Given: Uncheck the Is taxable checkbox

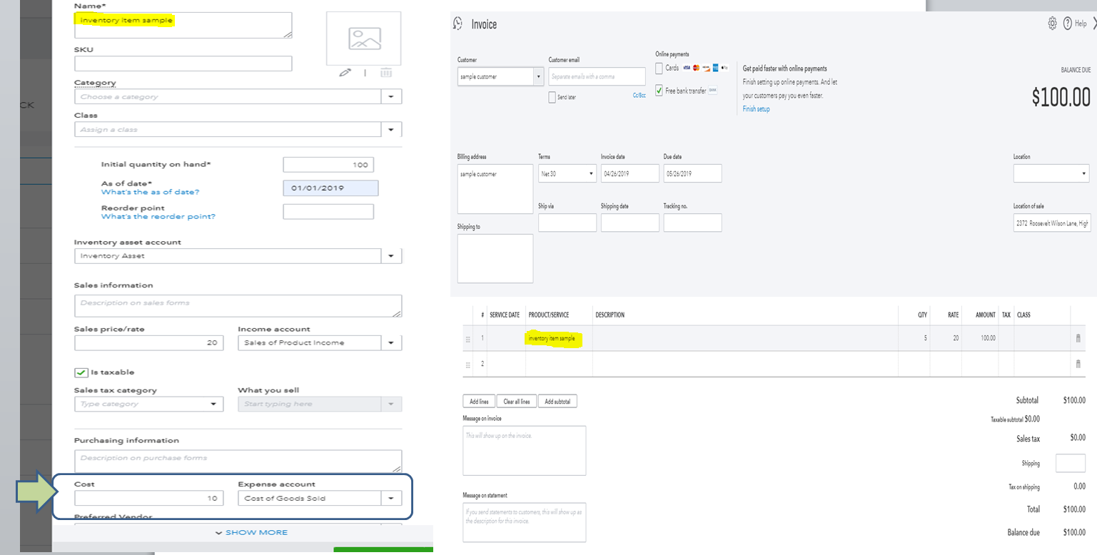Looking at the screenshot, I should click(x=81, y=372).
